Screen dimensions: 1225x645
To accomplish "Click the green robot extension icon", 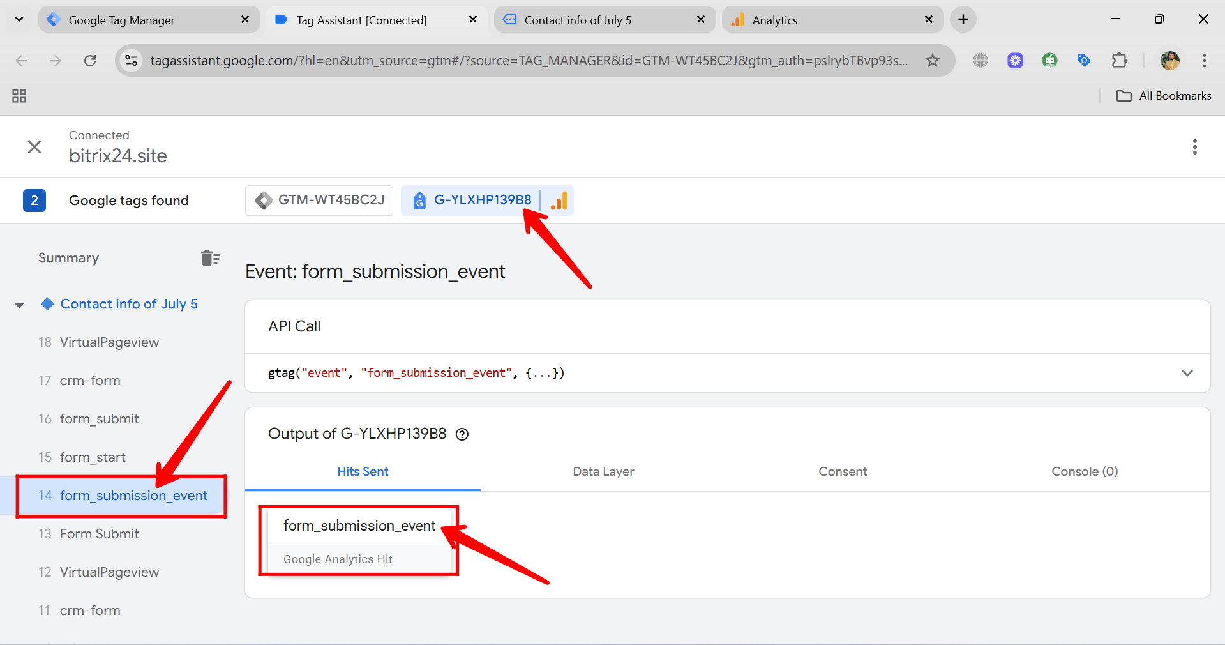I will point(1049,61).
